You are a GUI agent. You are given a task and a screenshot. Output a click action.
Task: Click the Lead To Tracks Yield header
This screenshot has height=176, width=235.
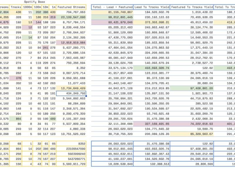point(152,7)
